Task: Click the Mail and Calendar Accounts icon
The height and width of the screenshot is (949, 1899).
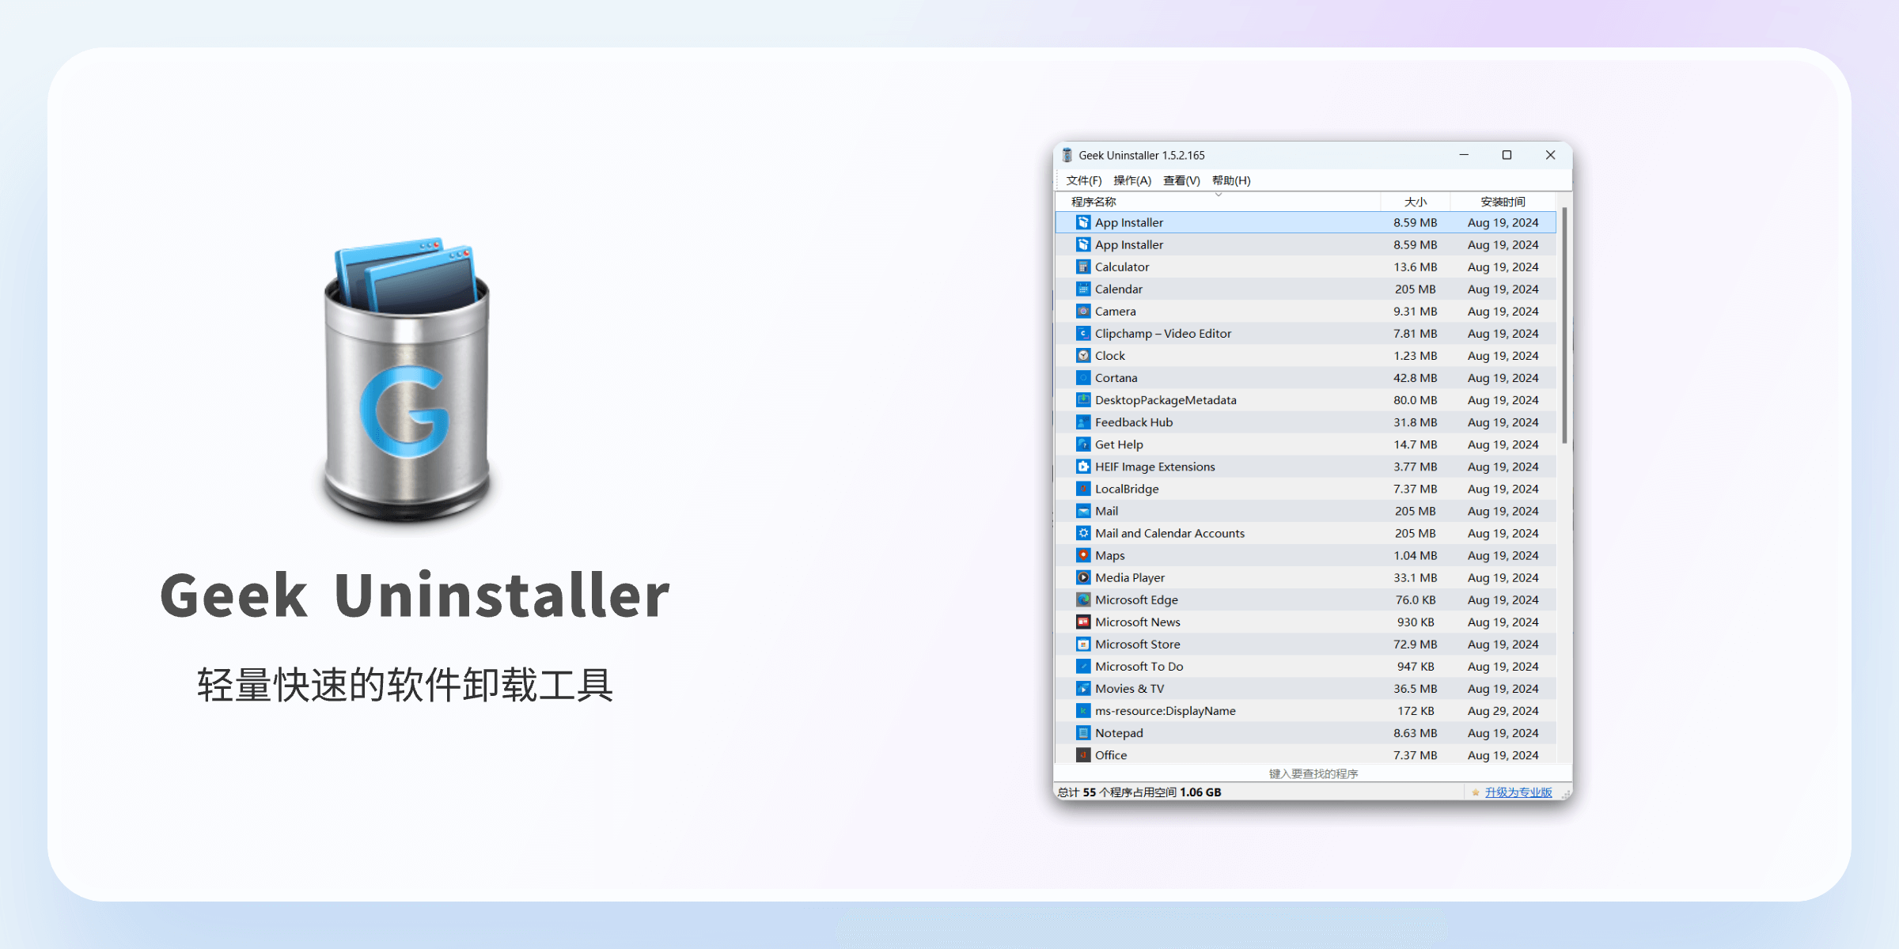Action: point(1083,533)
